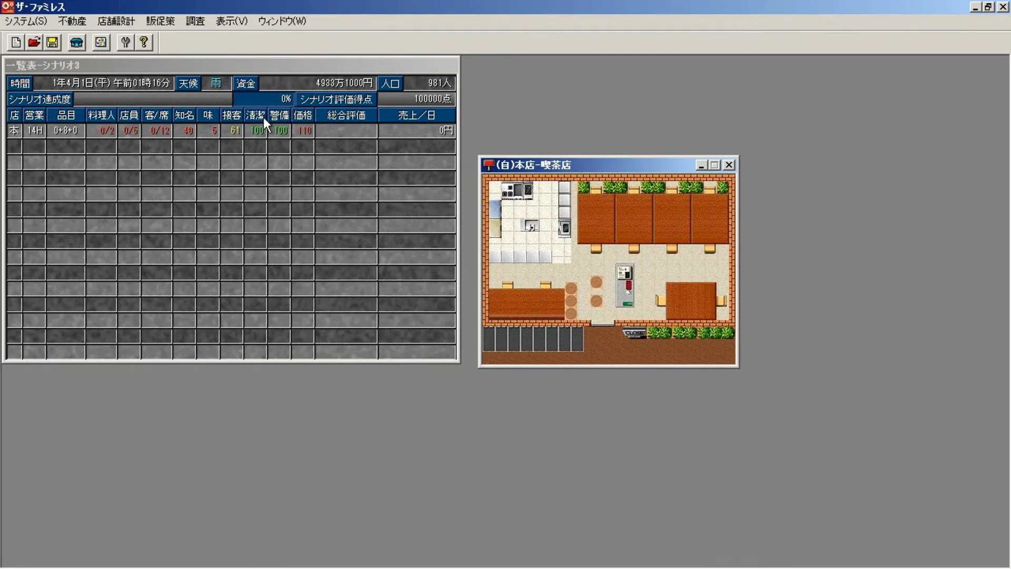1011x569 pixels.
Task: Create a new game file
Action: 15,42
